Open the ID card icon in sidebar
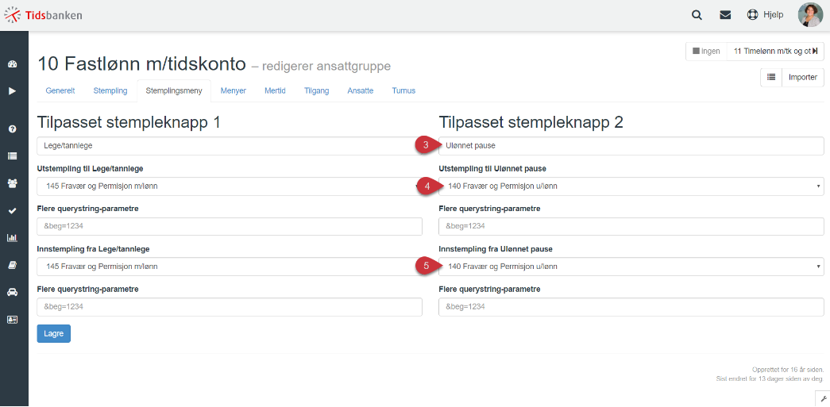The image size is (830, 407). (x=13, y=319)
